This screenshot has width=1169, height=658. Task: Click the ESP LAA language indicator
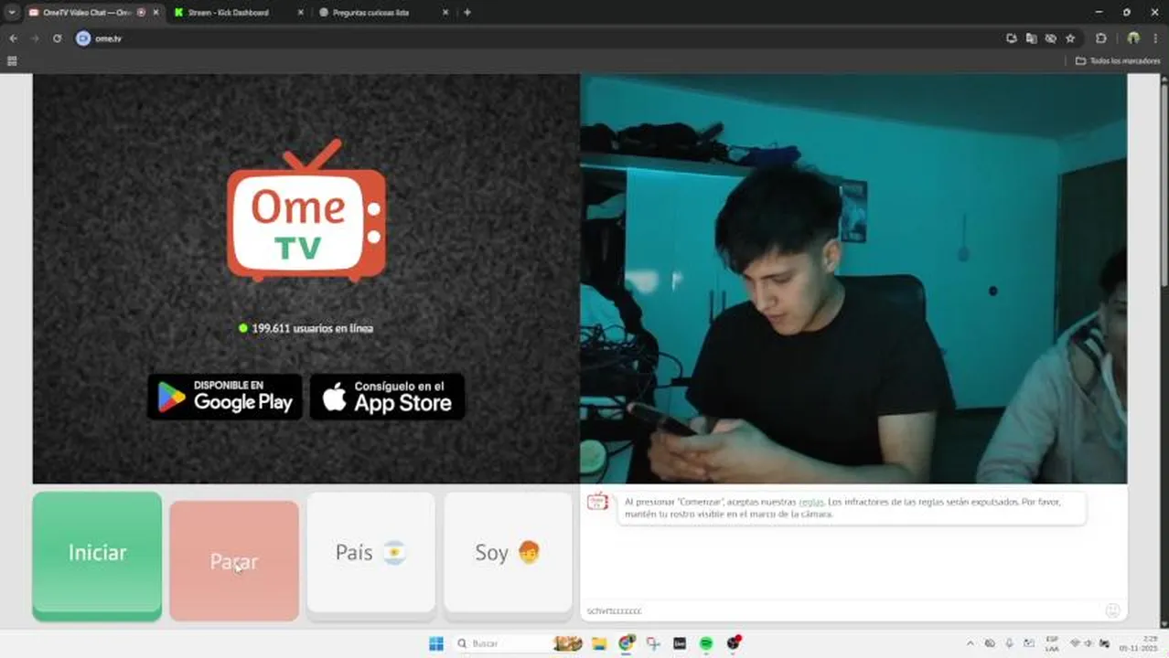[x=1053, y=643]
